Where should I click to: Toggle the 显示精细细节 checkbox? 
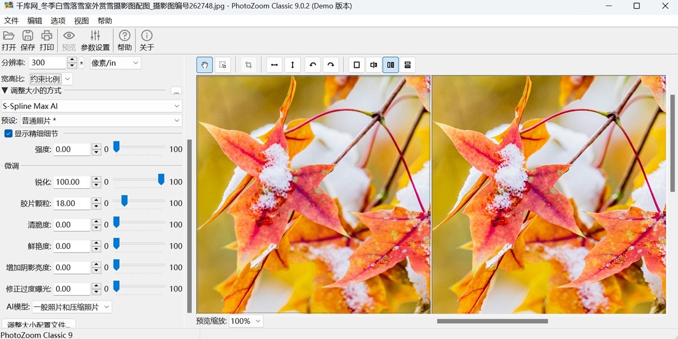click(8, 133)
